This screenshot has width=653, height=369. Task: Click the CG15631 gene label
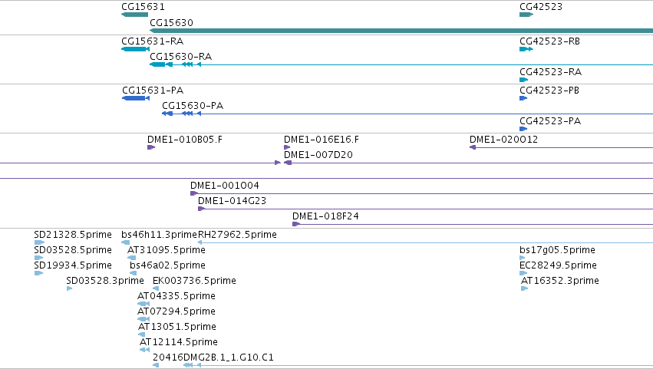(x=143, y=7)
